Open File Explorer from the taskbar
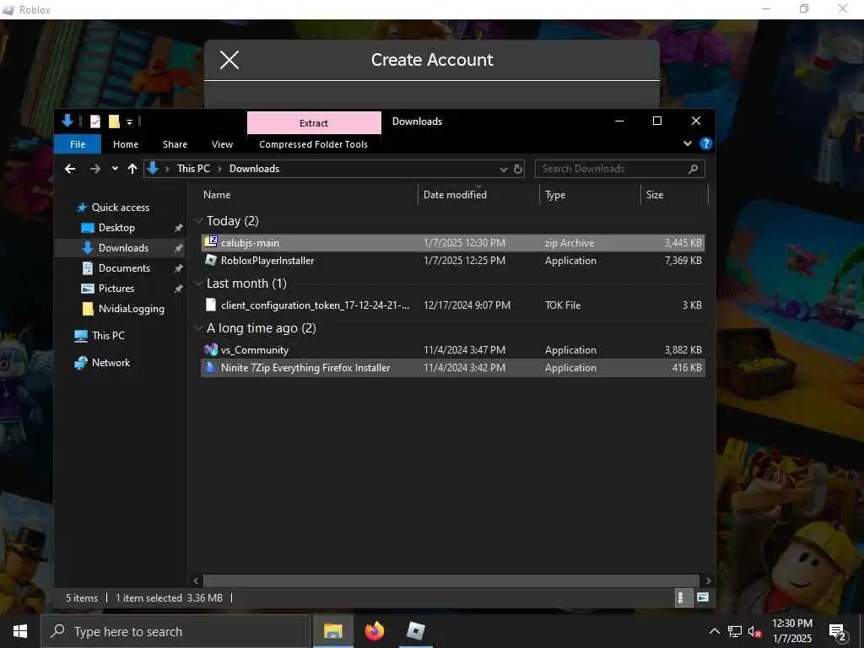The height and width of the screenshot is (648, 864). [x=332, y=631]
